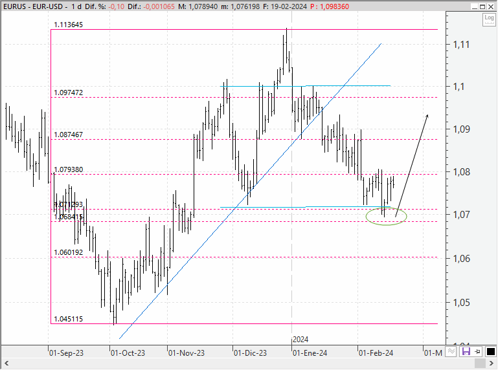
Task: Maximize the EURUS chart window
Action: pyautogui.click(x=482, y=6)
